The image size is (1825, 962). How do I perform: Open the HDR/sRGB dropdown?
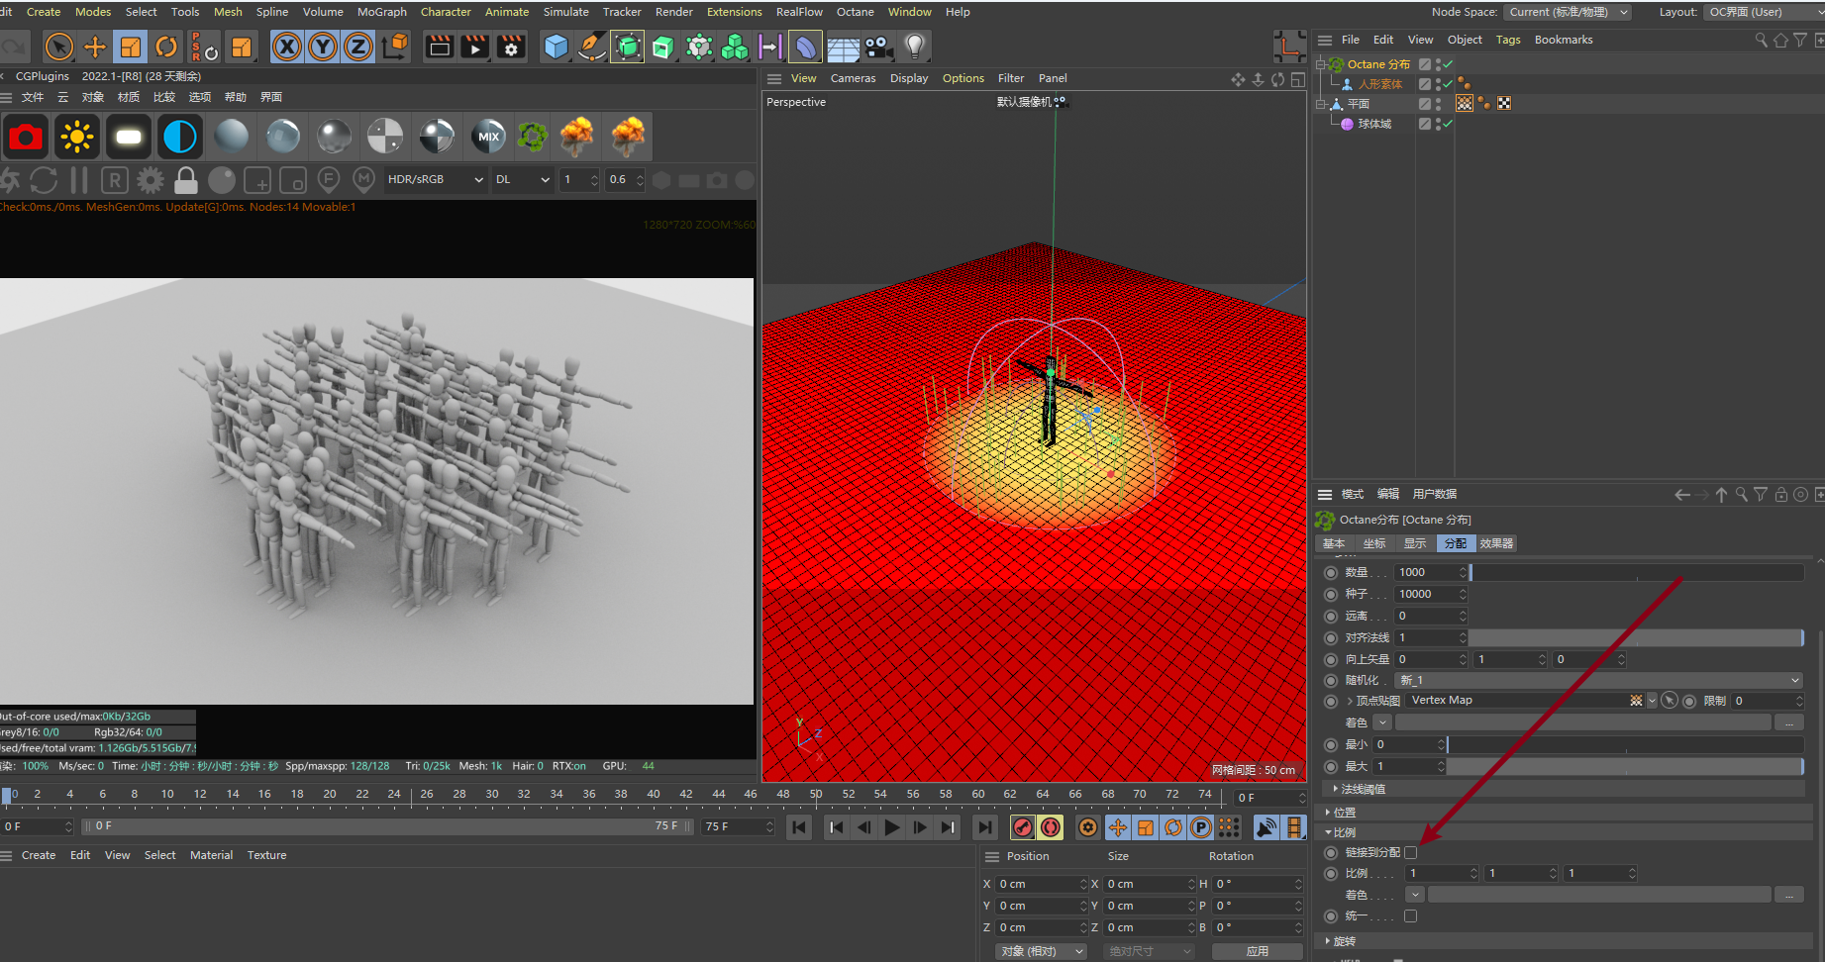[435, 179]
